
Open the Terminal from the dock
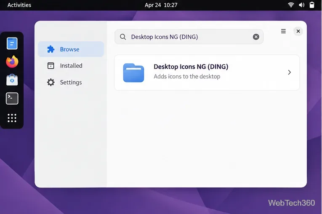coord(12,99)
